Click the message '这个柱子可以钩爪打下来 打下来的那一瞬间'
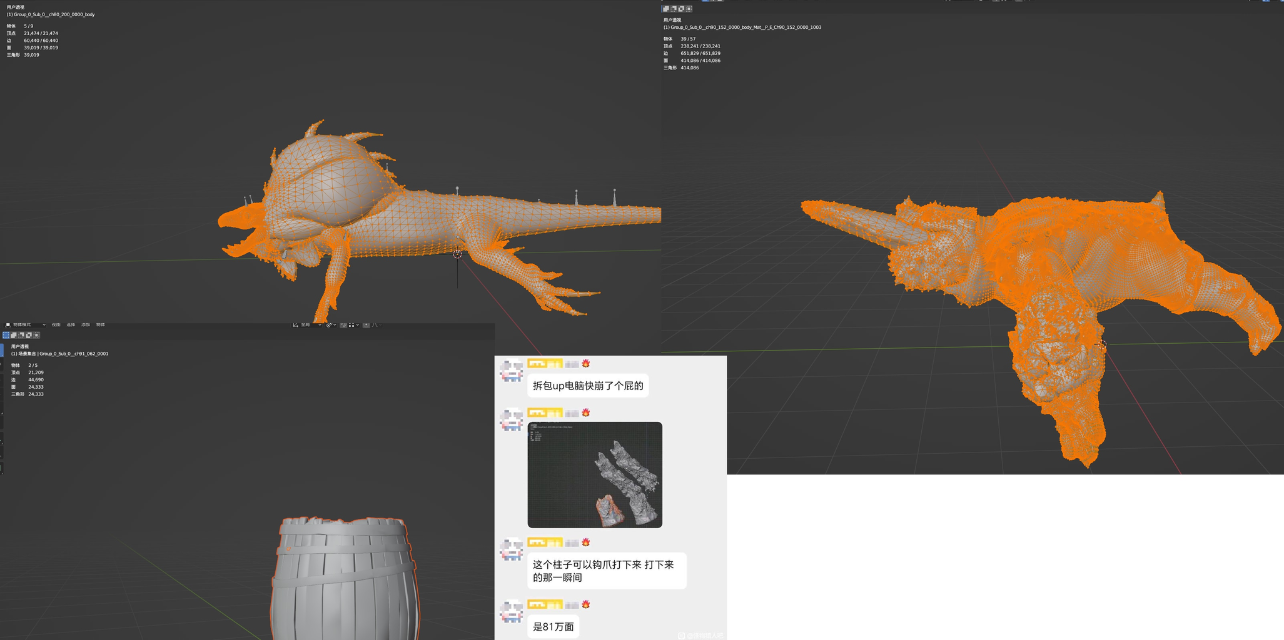 [607, 571]
